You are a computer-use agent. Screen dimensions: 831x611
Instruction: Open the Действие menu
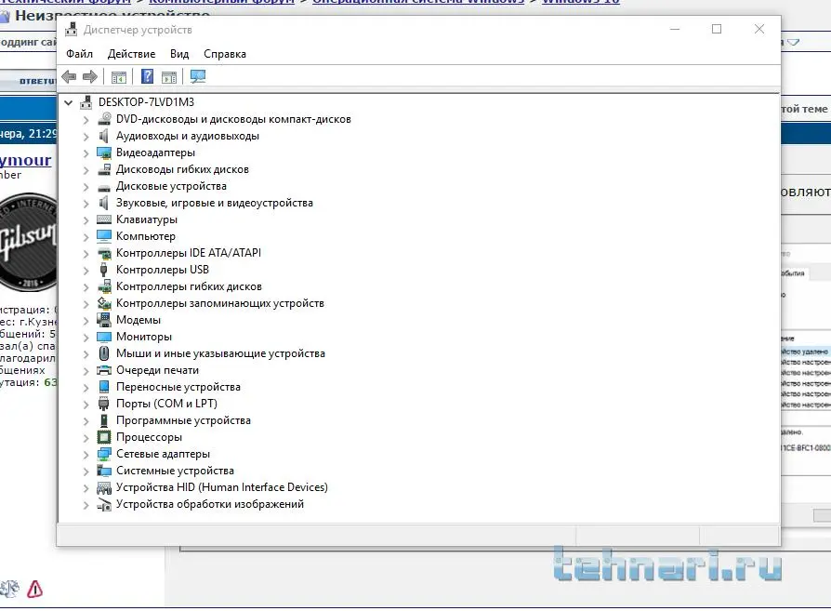click(x=131, y=54)
